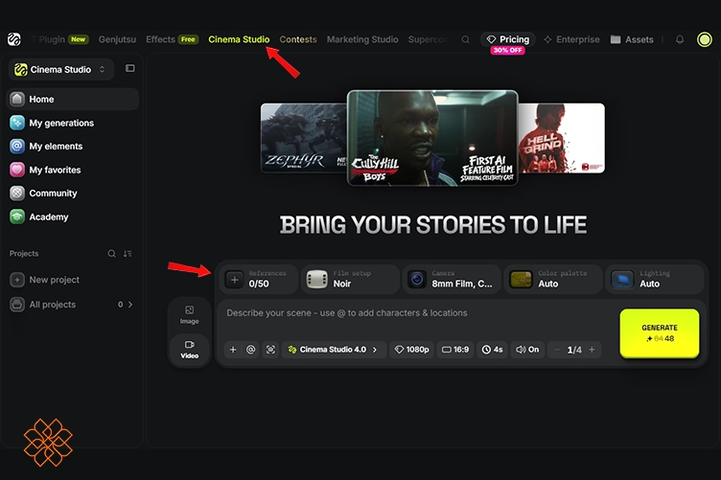Open the Cinema Studio workspace switcher
The image size is (721, 480).
click(x=60, y=69)
